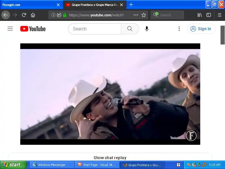Screen dimensions: 225x169
Task: Click the forward navigation arrow
Action: coord(15,15)
